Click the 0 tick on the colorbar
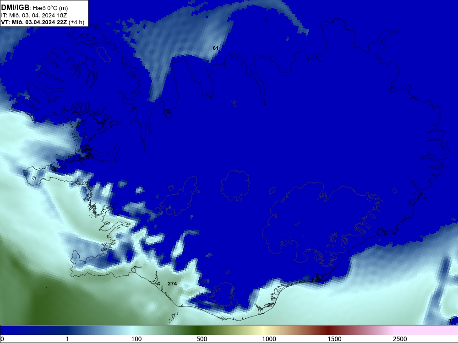Image resolution: width=458 pixels, height=343 pixels. coord(2,339)
